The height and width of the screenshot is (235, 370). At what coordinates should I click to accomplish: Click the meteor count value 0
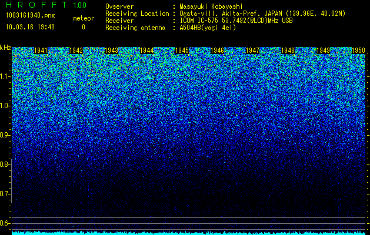tap(84, 27)
